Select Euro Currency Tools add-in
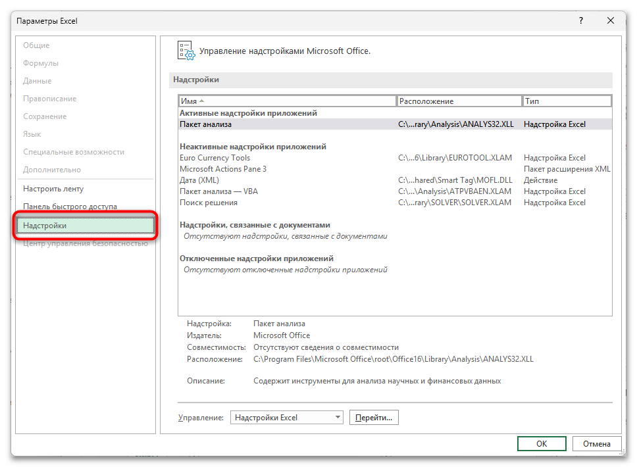 point(215,158)
